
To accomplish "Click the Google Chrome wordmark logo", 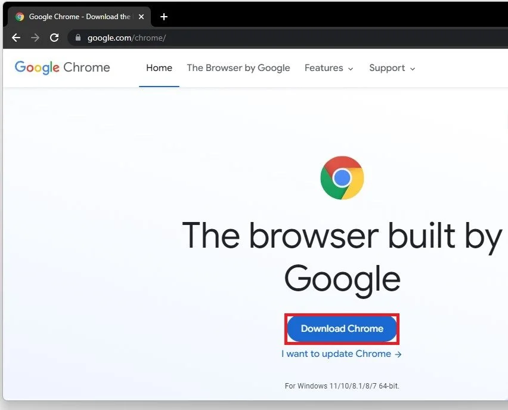I will tap(61, 67).
